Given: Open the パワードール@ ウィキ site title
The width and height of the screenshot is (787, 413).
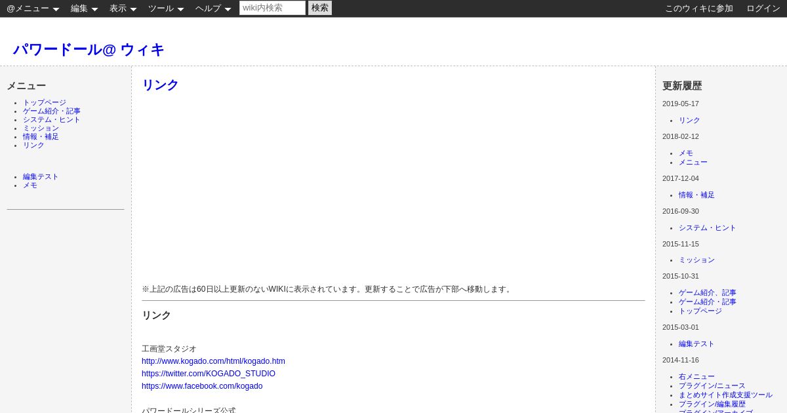Looking at the screenshot, I should [x=89, y=50].
